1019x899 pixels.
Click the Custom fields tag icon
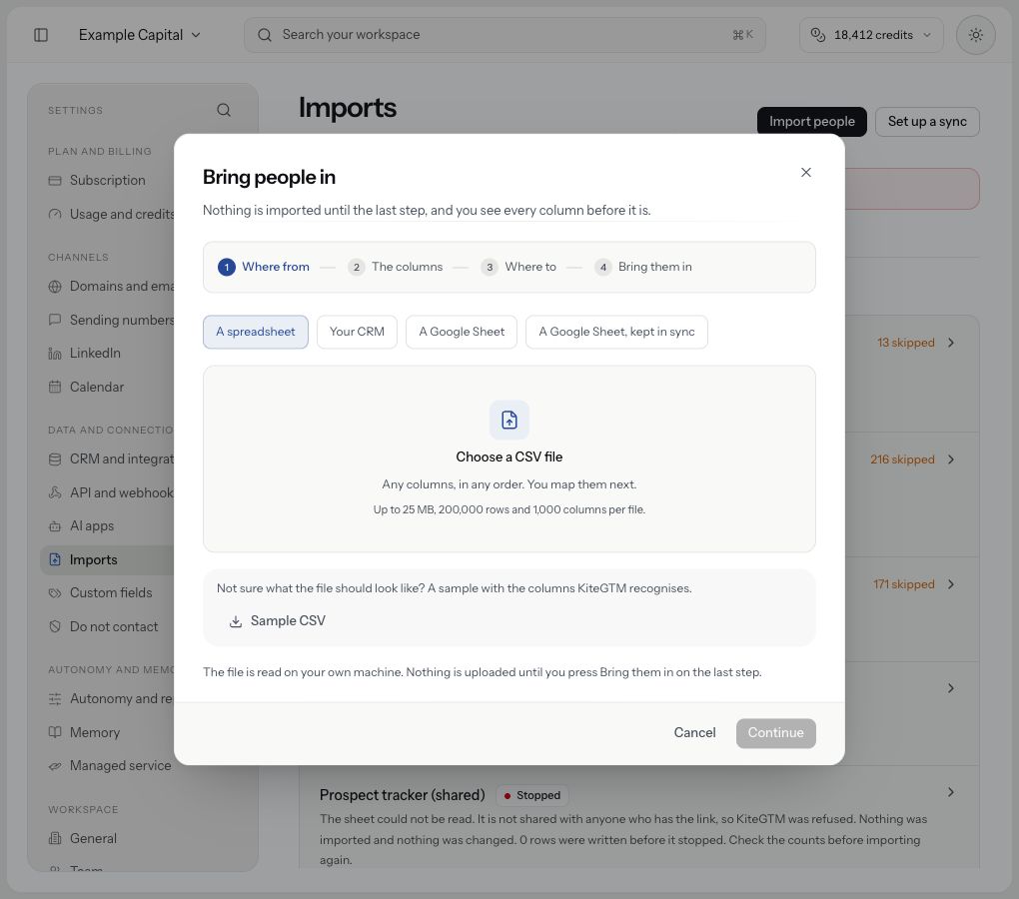point(55,593)
